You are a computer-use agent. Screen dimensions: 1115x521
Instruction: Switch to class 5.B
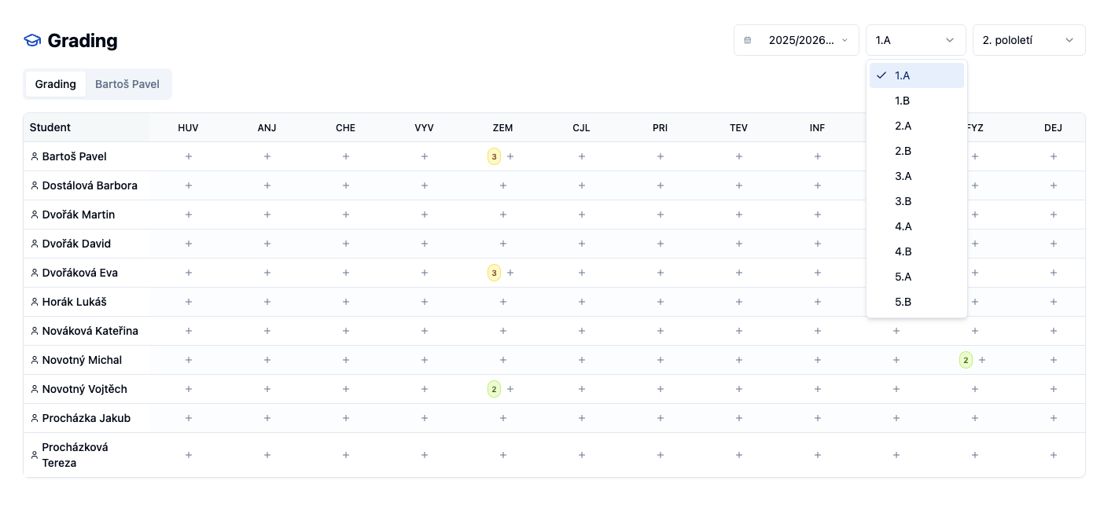tap(917, 302)
